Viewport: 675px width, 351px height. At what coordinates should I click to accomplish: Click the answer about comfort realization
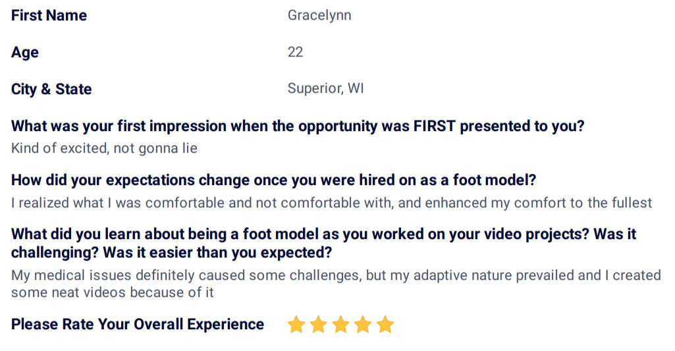tap(332, 202)
